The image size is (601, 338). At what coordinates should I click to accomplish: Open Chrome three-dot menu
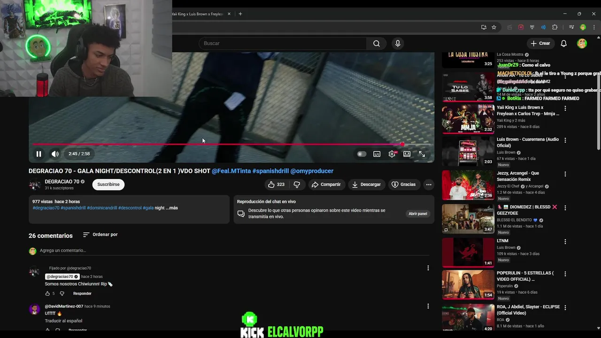click(x=593, y=27)
